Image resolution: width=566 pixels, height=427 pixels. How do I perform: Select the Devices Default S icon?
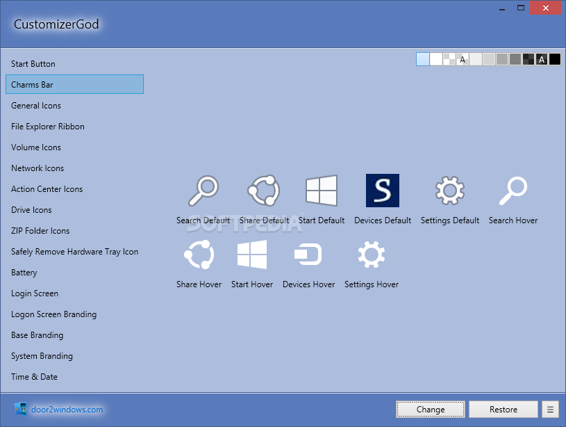click(x=383, y=191)
